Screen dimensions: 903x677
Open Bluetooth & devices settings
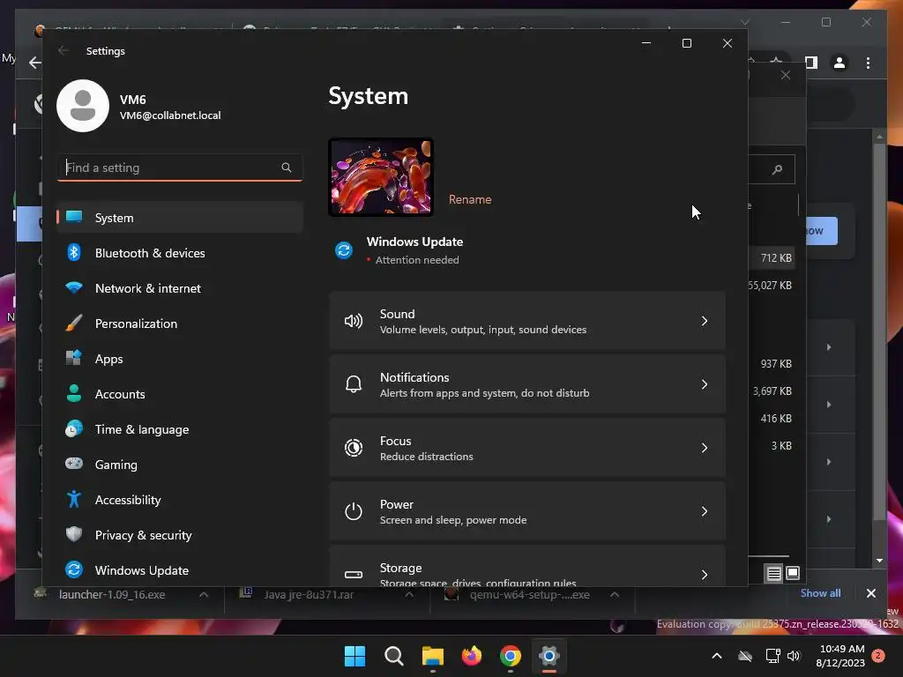coord(180,253)
